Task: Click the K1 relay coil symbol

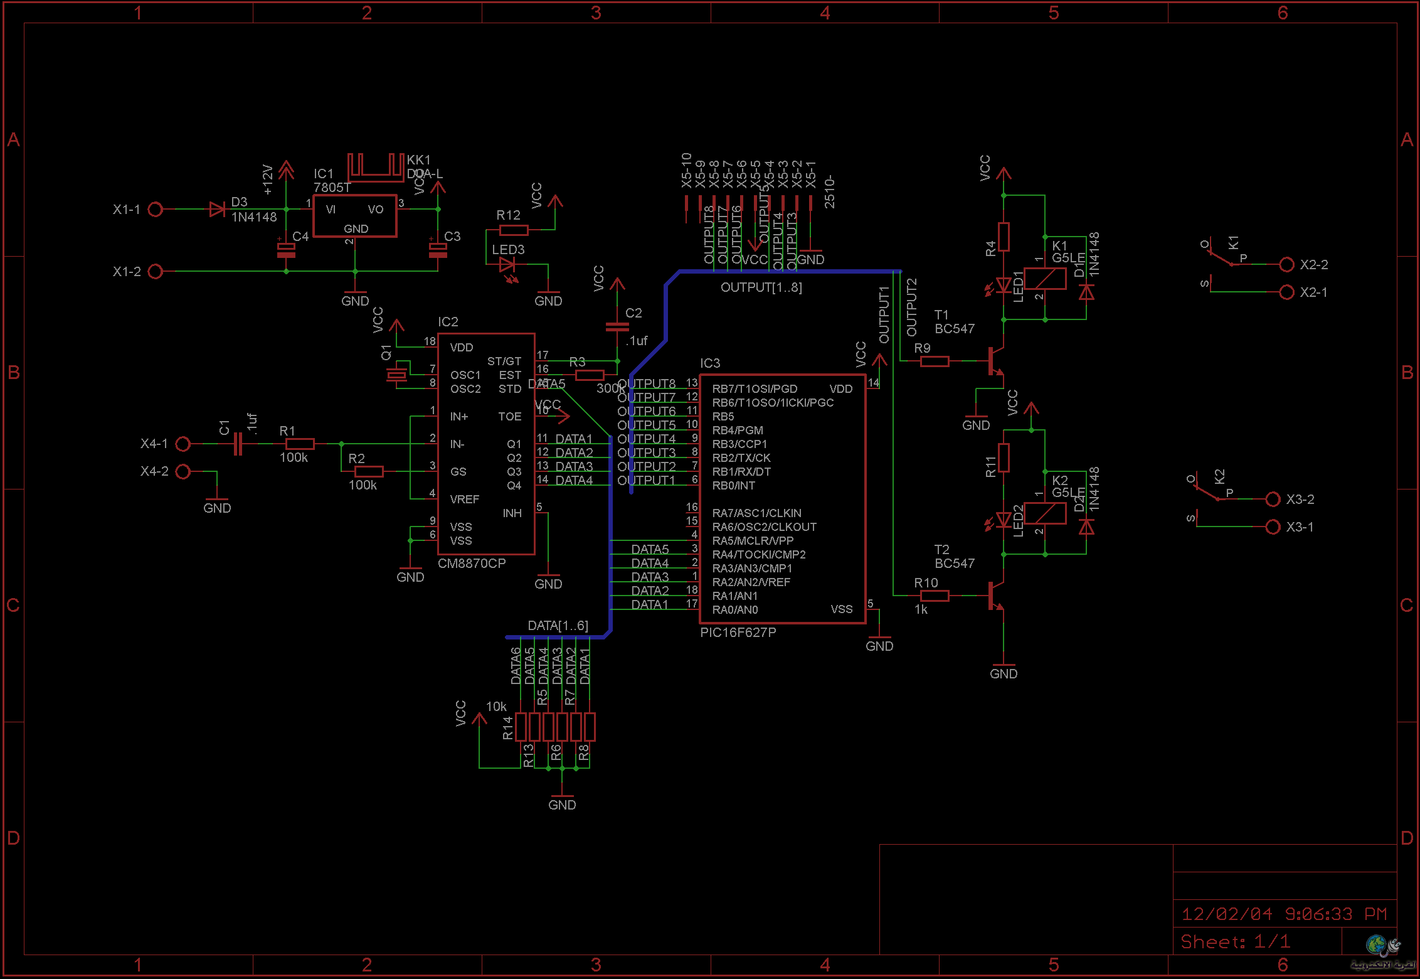Action: [x=1045, y=279]
